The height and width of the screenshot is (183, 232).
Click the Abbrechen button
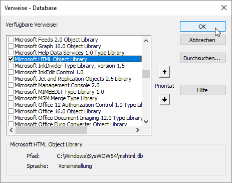pyautogui.click(x=202, y=40)
